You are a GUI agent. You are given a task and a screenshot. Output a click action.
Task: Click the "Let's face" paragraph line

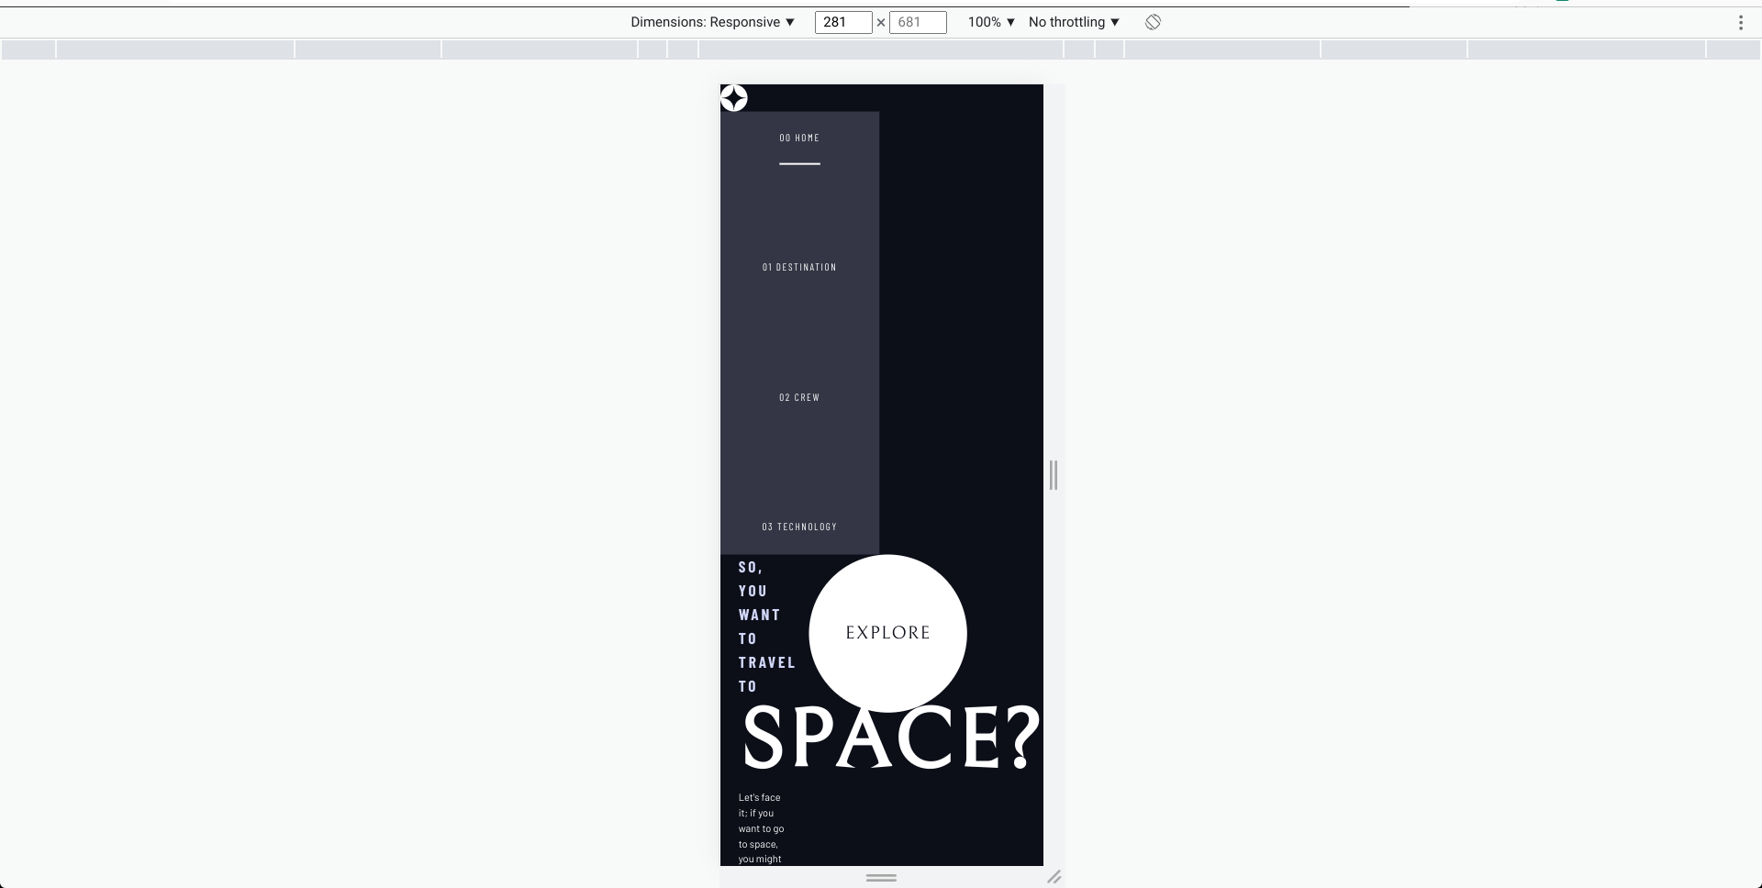pyautogui.click(x=760, y=797)
